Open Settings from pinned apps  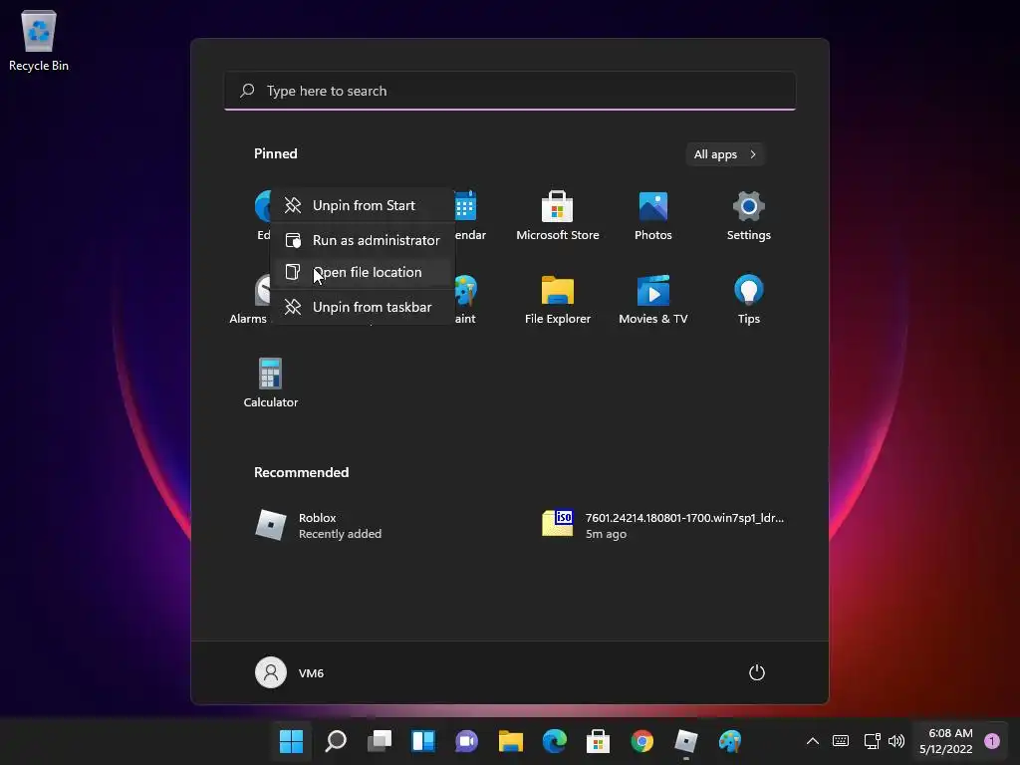[749, 216]
